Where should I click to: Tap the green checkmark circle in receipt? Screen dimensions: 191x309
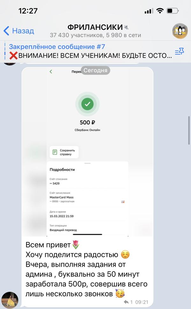click(x=88, y=104)
